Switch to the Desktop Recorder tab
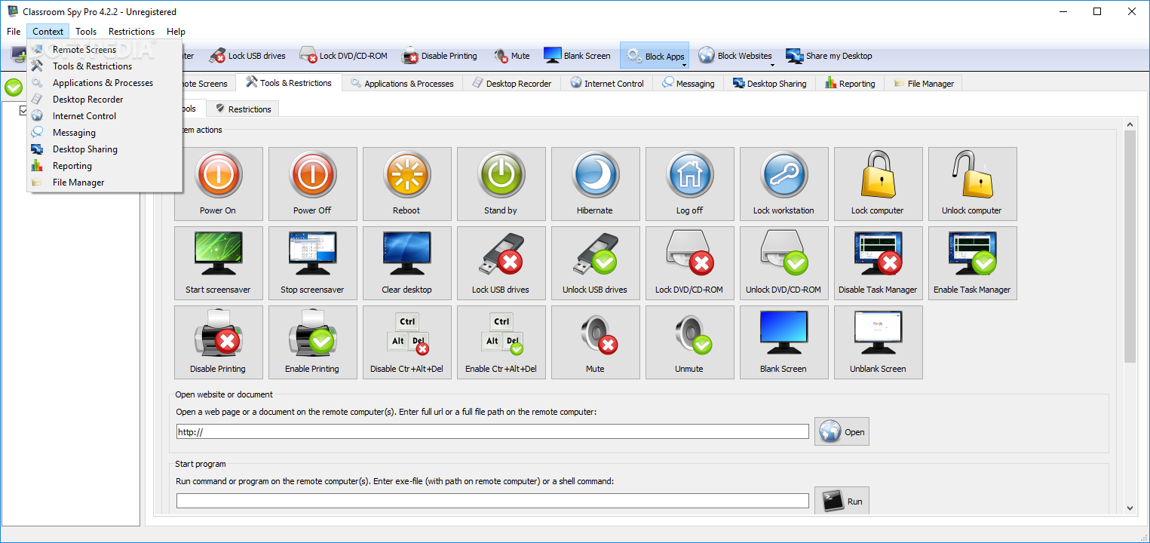The width and height of the screenshot is (1150, 543). 512,84
